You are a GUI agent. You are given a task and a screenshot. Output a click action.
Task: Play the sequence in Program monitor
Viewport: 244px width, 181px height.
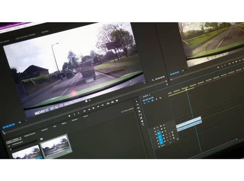[x=236, y=62]
